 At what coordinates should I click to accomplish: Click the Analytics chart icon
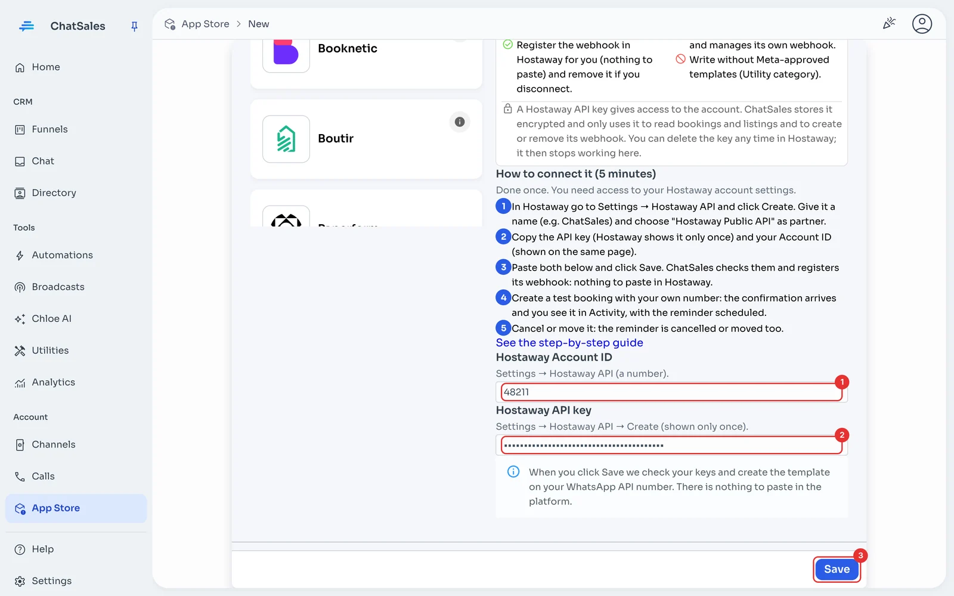(20, 383)
